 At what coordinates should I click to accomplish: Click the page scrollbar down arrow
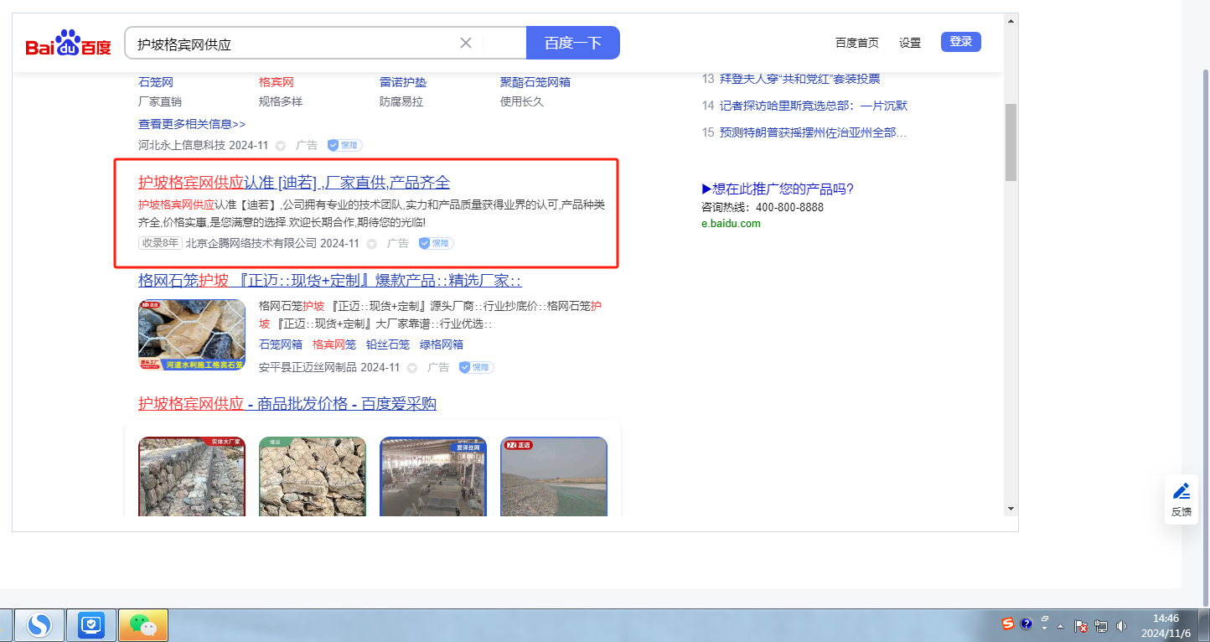[1011, 509]
